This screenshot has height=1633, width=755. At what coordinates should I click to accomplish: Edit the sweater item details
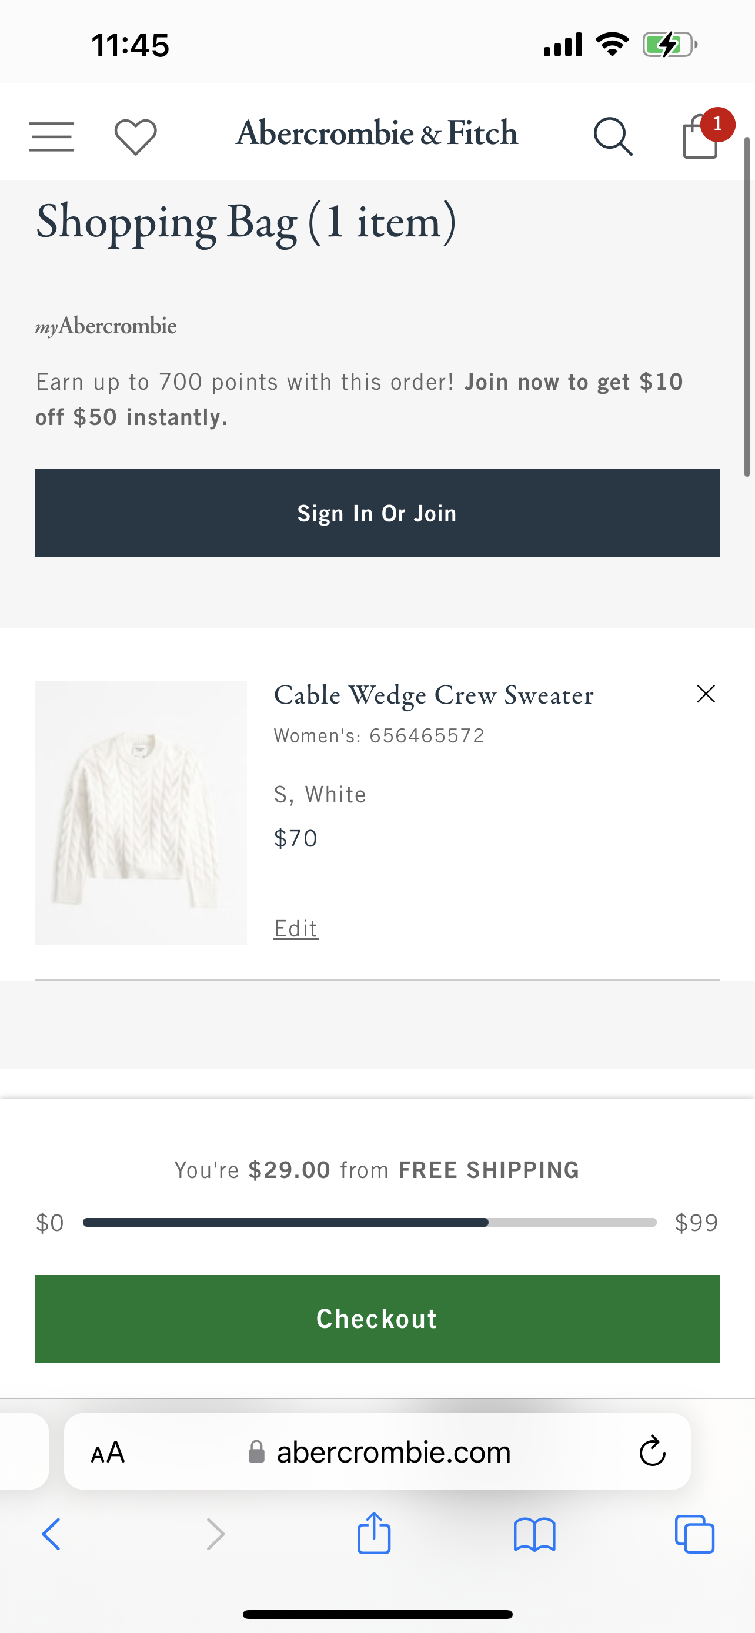[x=295, y=928]
